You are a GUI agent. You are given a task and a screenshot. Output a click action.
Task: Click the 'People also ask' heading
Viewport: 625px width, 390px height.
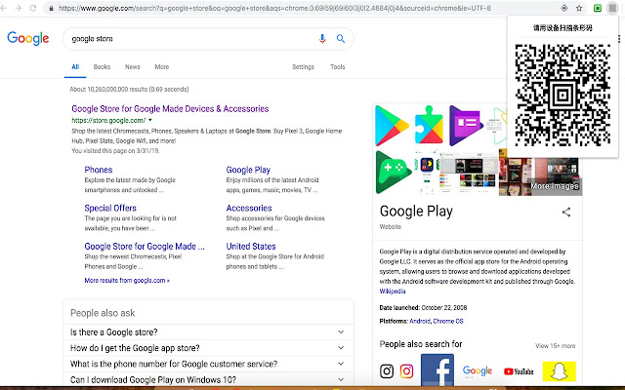click(103, 313)
